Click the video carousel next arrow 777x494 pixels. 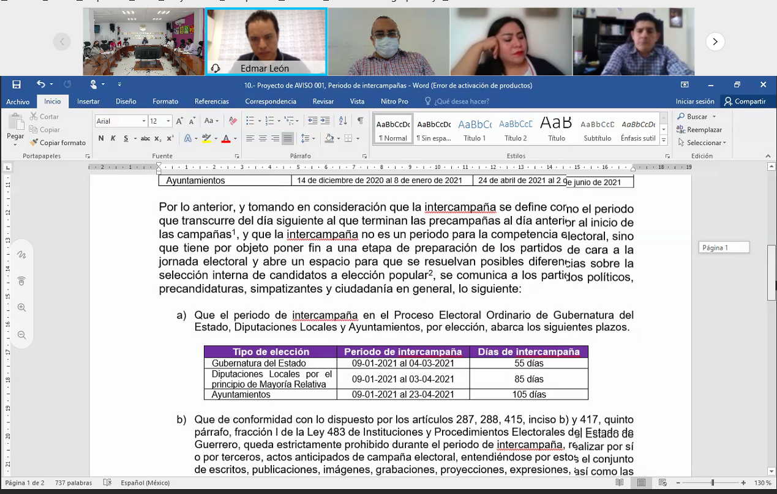(x=715, y=42)
